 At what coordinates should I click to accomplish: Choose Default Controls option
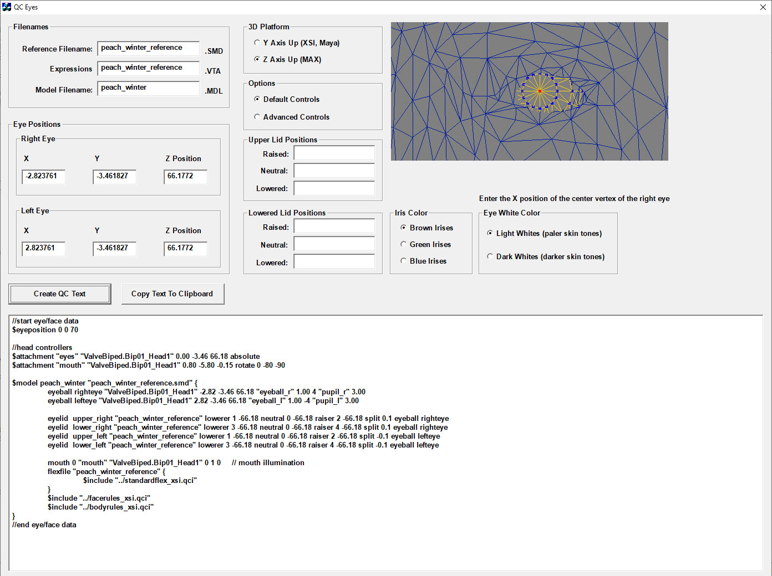click(257, 99)
